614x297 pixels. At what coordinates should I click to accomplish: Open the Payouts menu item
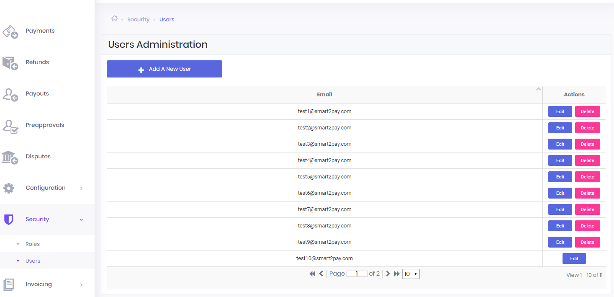coord(37,93)
